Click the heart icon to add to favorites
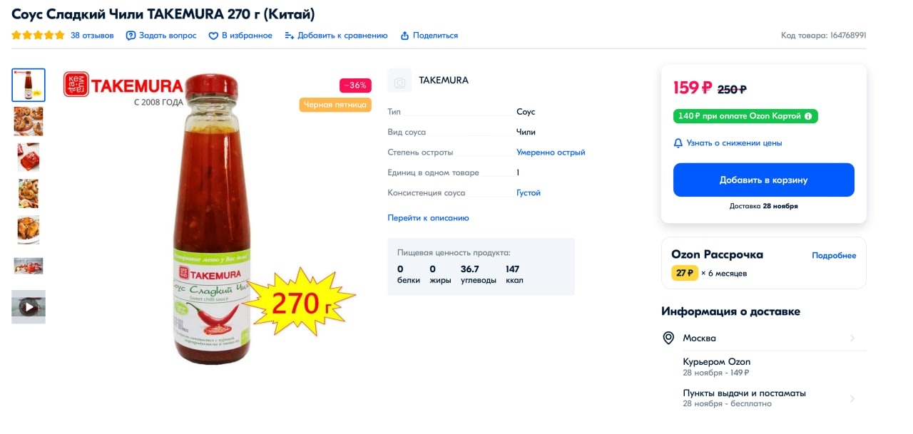Screen dimensions: 913x434 pyautogui.click(x=213, y=36)
